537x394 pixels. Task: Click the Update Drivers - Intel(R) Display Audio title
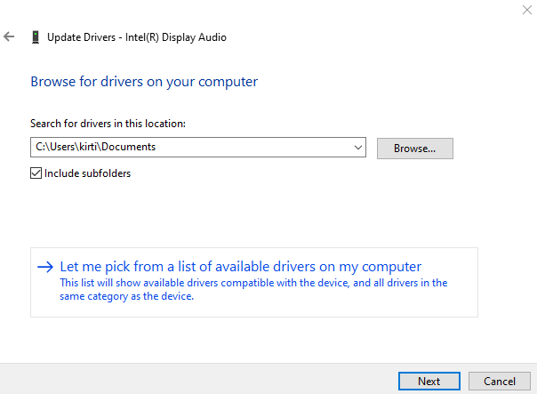tap(136, 37)
